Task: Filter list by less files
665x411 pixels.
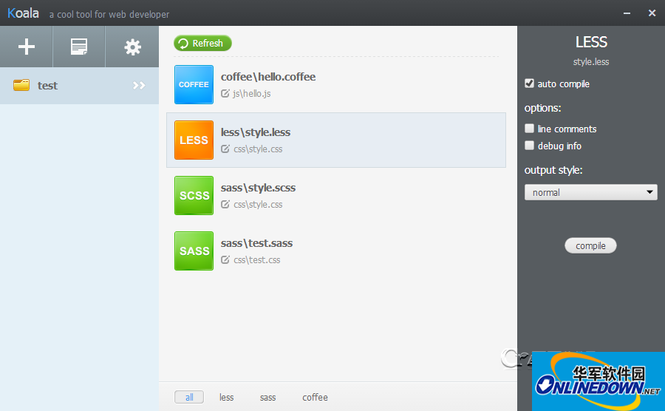Action: 227,398
